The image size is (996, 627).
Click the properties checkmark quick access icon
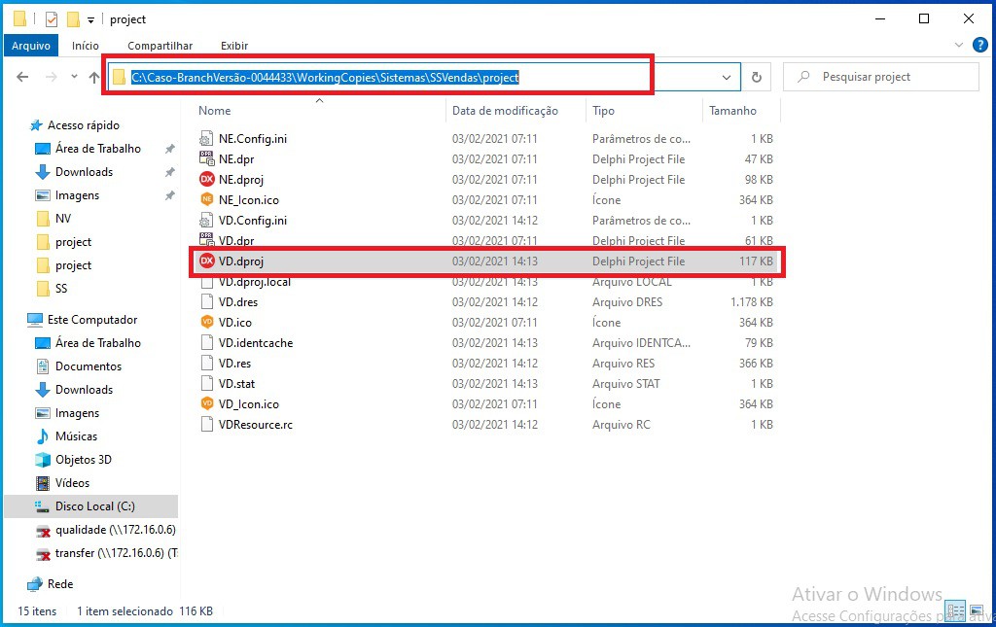tap(52, 19)
